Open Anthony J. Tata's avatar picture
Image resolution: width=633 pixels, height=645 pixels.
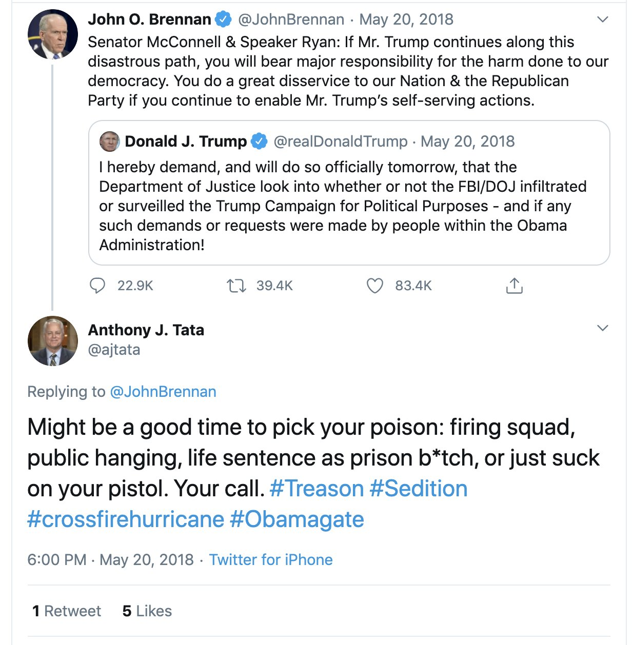pyautogui.click(x=52, y=341)
